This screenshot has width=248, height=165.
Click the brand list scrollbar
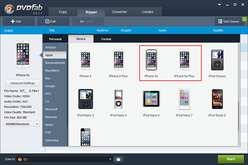pyautogui.click(x=67, y=85)
